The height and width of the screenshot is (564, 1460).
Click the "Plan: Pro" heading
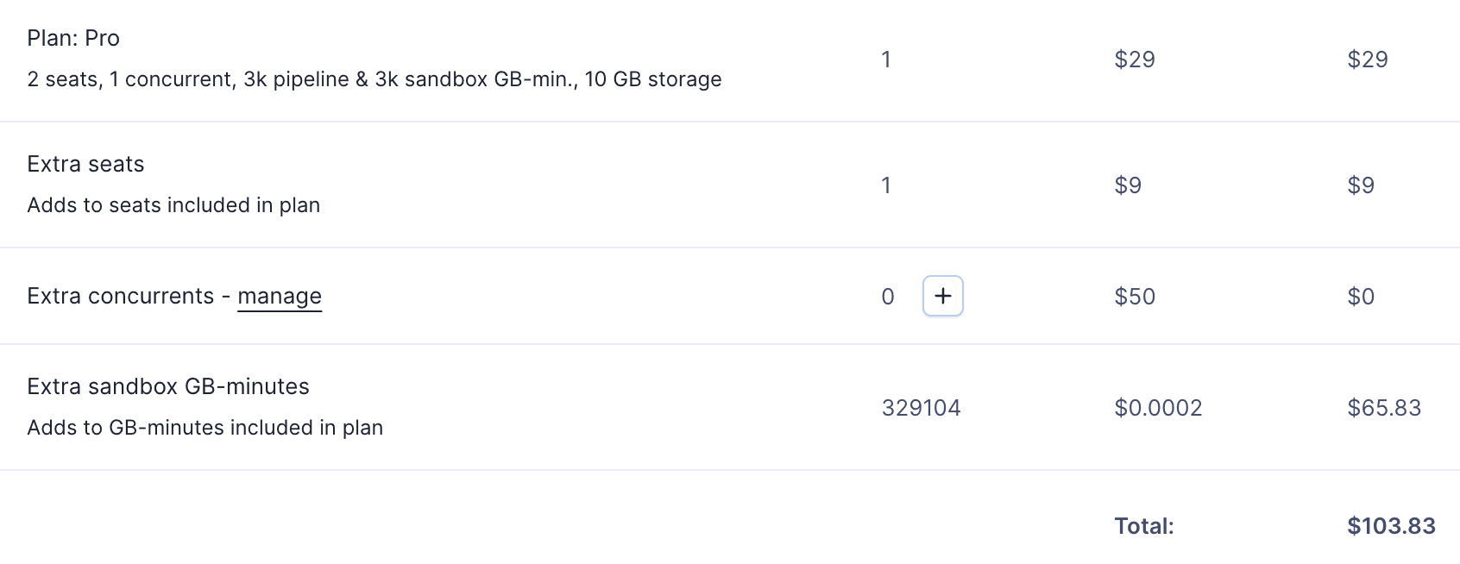tap(73, 38)
